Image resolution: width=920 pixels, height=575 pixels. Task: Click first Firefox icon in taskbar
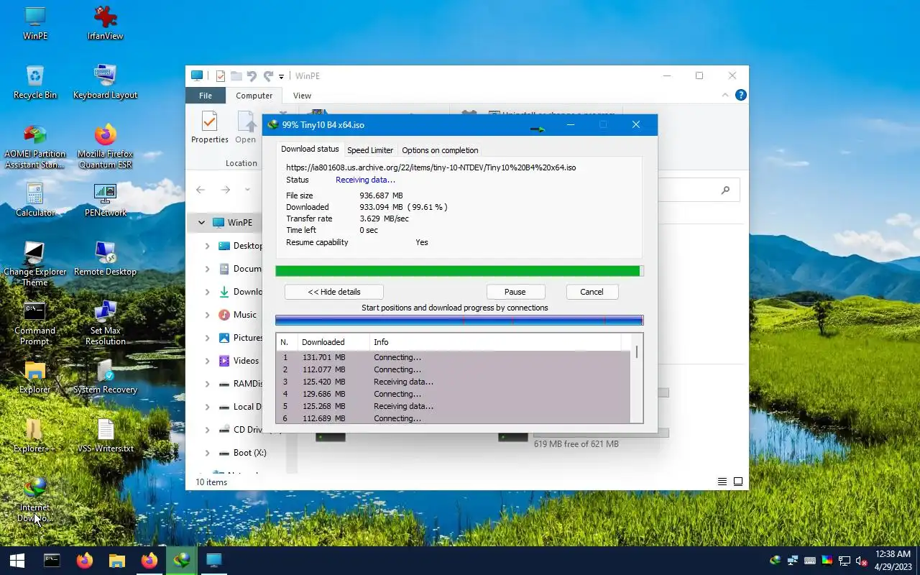click(85, 561)
